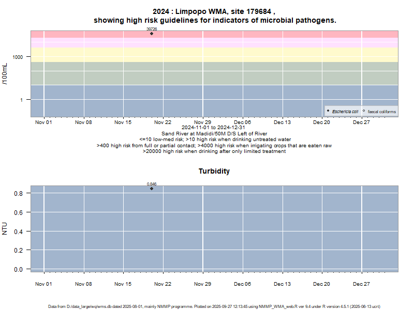The image size is (414, 310).
Task: Click the Eschericia coli legend marker icon
Action: [329, 111]
